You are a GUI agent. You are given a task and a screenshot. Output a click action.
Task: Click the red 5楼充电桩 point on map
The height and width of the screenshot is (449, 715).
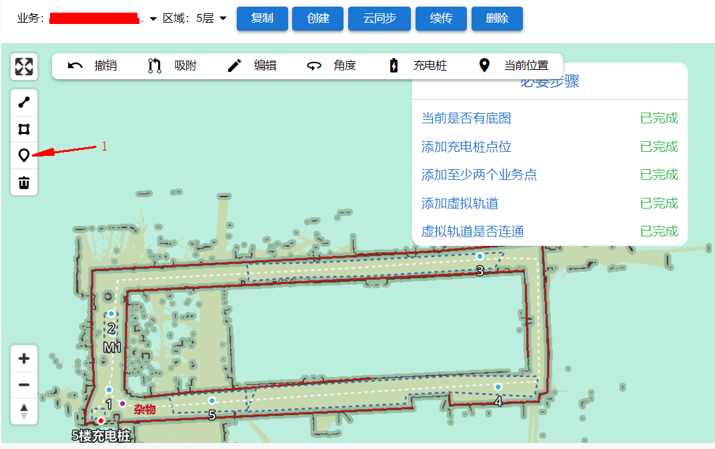tap(101, 420)
